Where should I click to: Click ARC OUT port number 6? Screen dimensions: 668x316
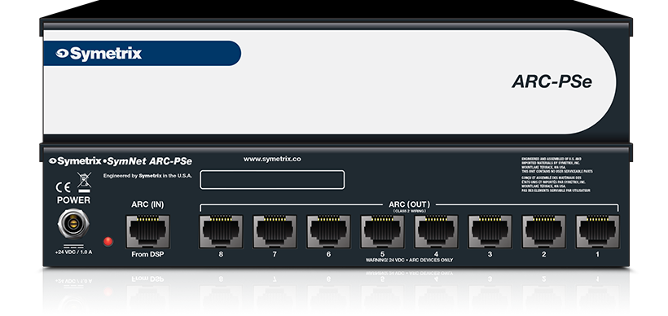pos(328,231)
